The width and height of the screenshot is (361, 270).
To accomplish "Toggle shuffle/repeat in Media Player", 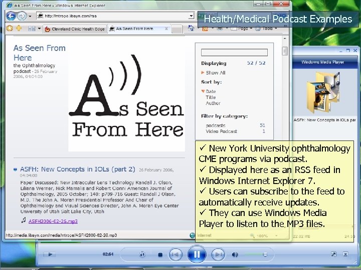I will click(x=142, y=254).
